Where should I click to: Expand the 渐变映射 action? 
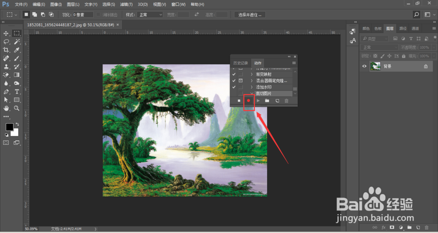pos(252,74)
